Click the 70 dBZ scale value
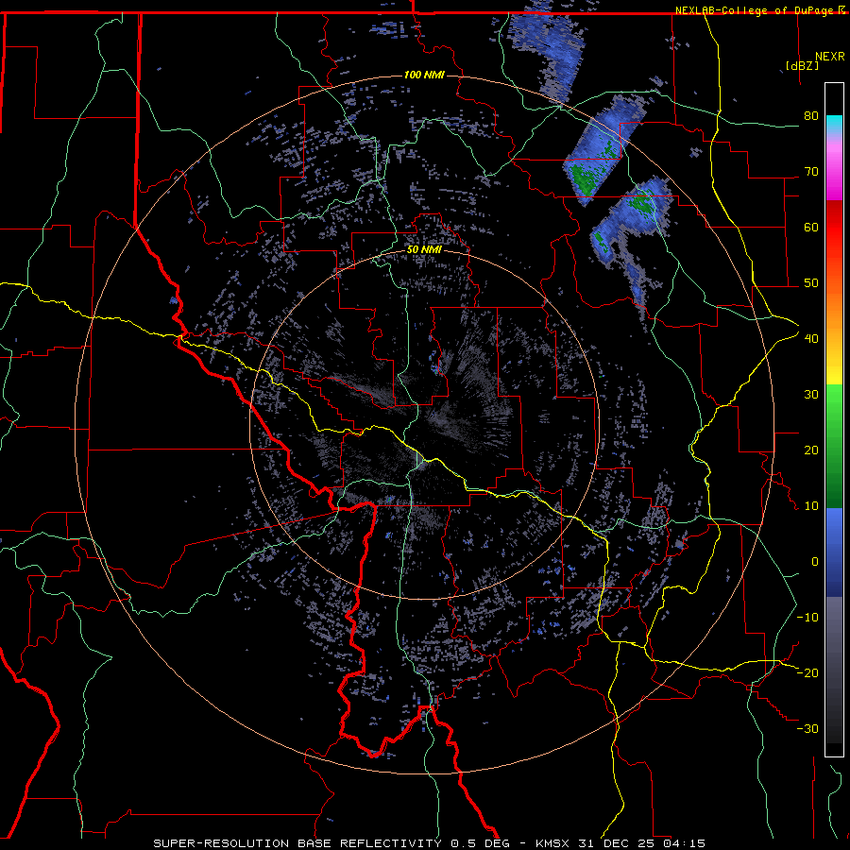This screenshot has height=850, width=850. tap(811, 171)
